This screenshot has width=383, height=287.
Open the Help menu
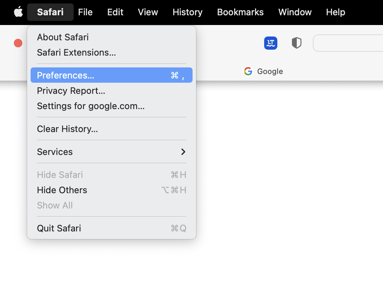pyautogui.click(x=336, y=12)
